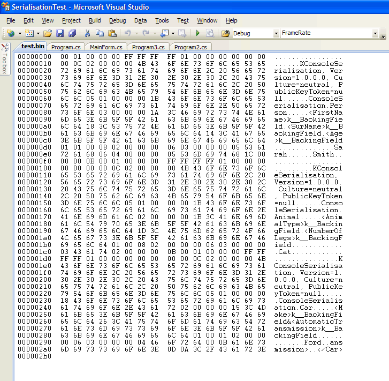Click the offset label 000000d0
The height and width of the screenshot is (381, 389).
click(34, 147)
